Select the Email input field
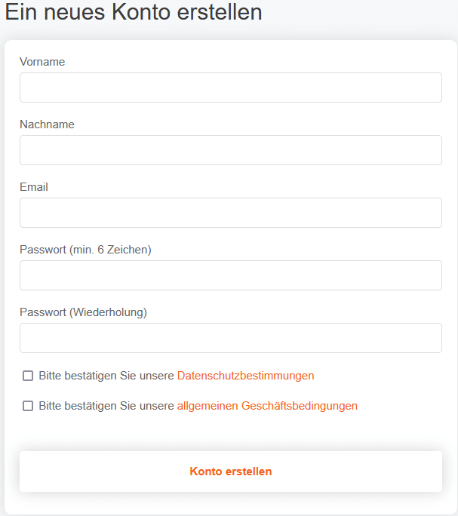 point(230,213)
